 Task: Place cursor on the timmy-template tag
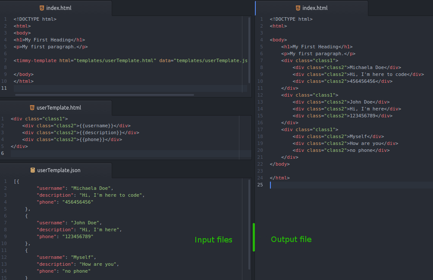tap(35, 60)
